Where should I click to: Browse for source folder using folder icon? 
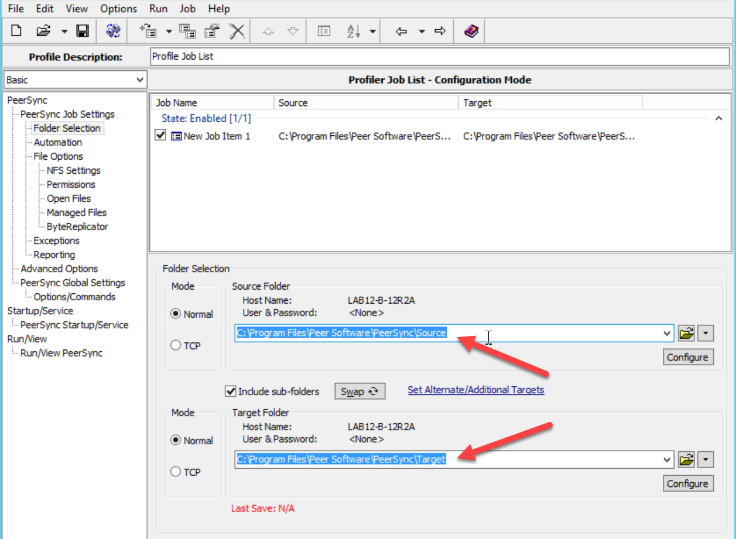tap(686, 334)
